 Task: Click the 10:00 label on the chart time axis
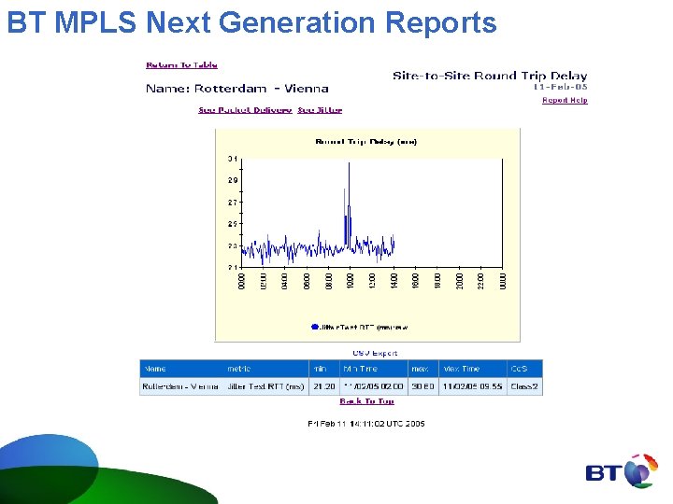point(351,281)
